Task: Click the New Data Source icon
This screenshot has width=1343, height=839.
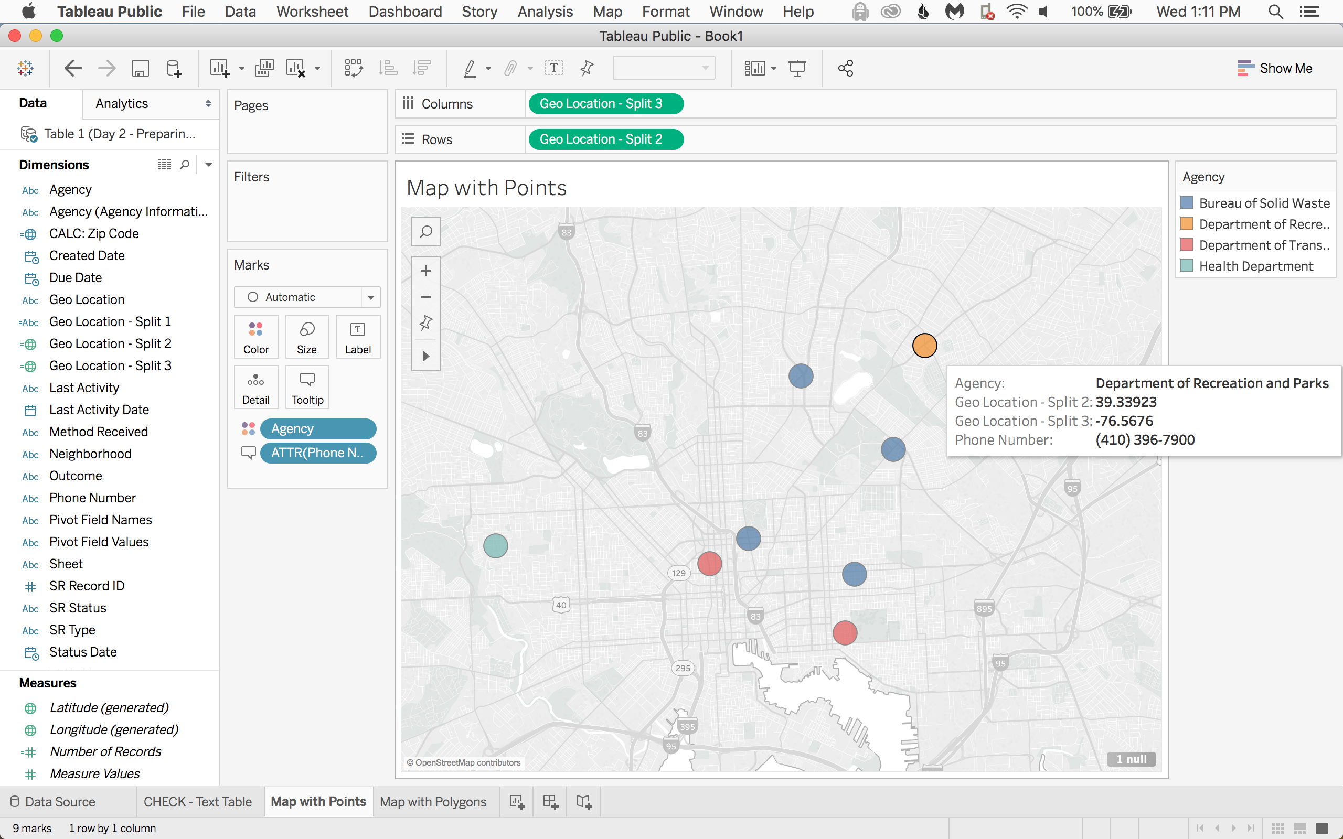Action: (174, 68)
